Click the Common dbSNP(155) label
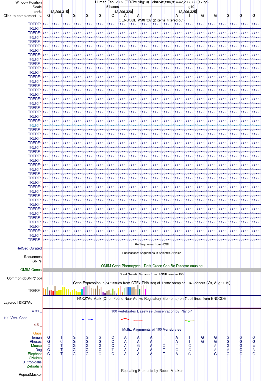 (24, 278)
